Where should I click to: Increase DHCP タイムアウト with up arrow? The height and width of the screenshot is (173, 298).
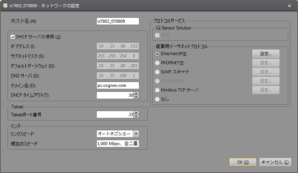pos(136,94)
